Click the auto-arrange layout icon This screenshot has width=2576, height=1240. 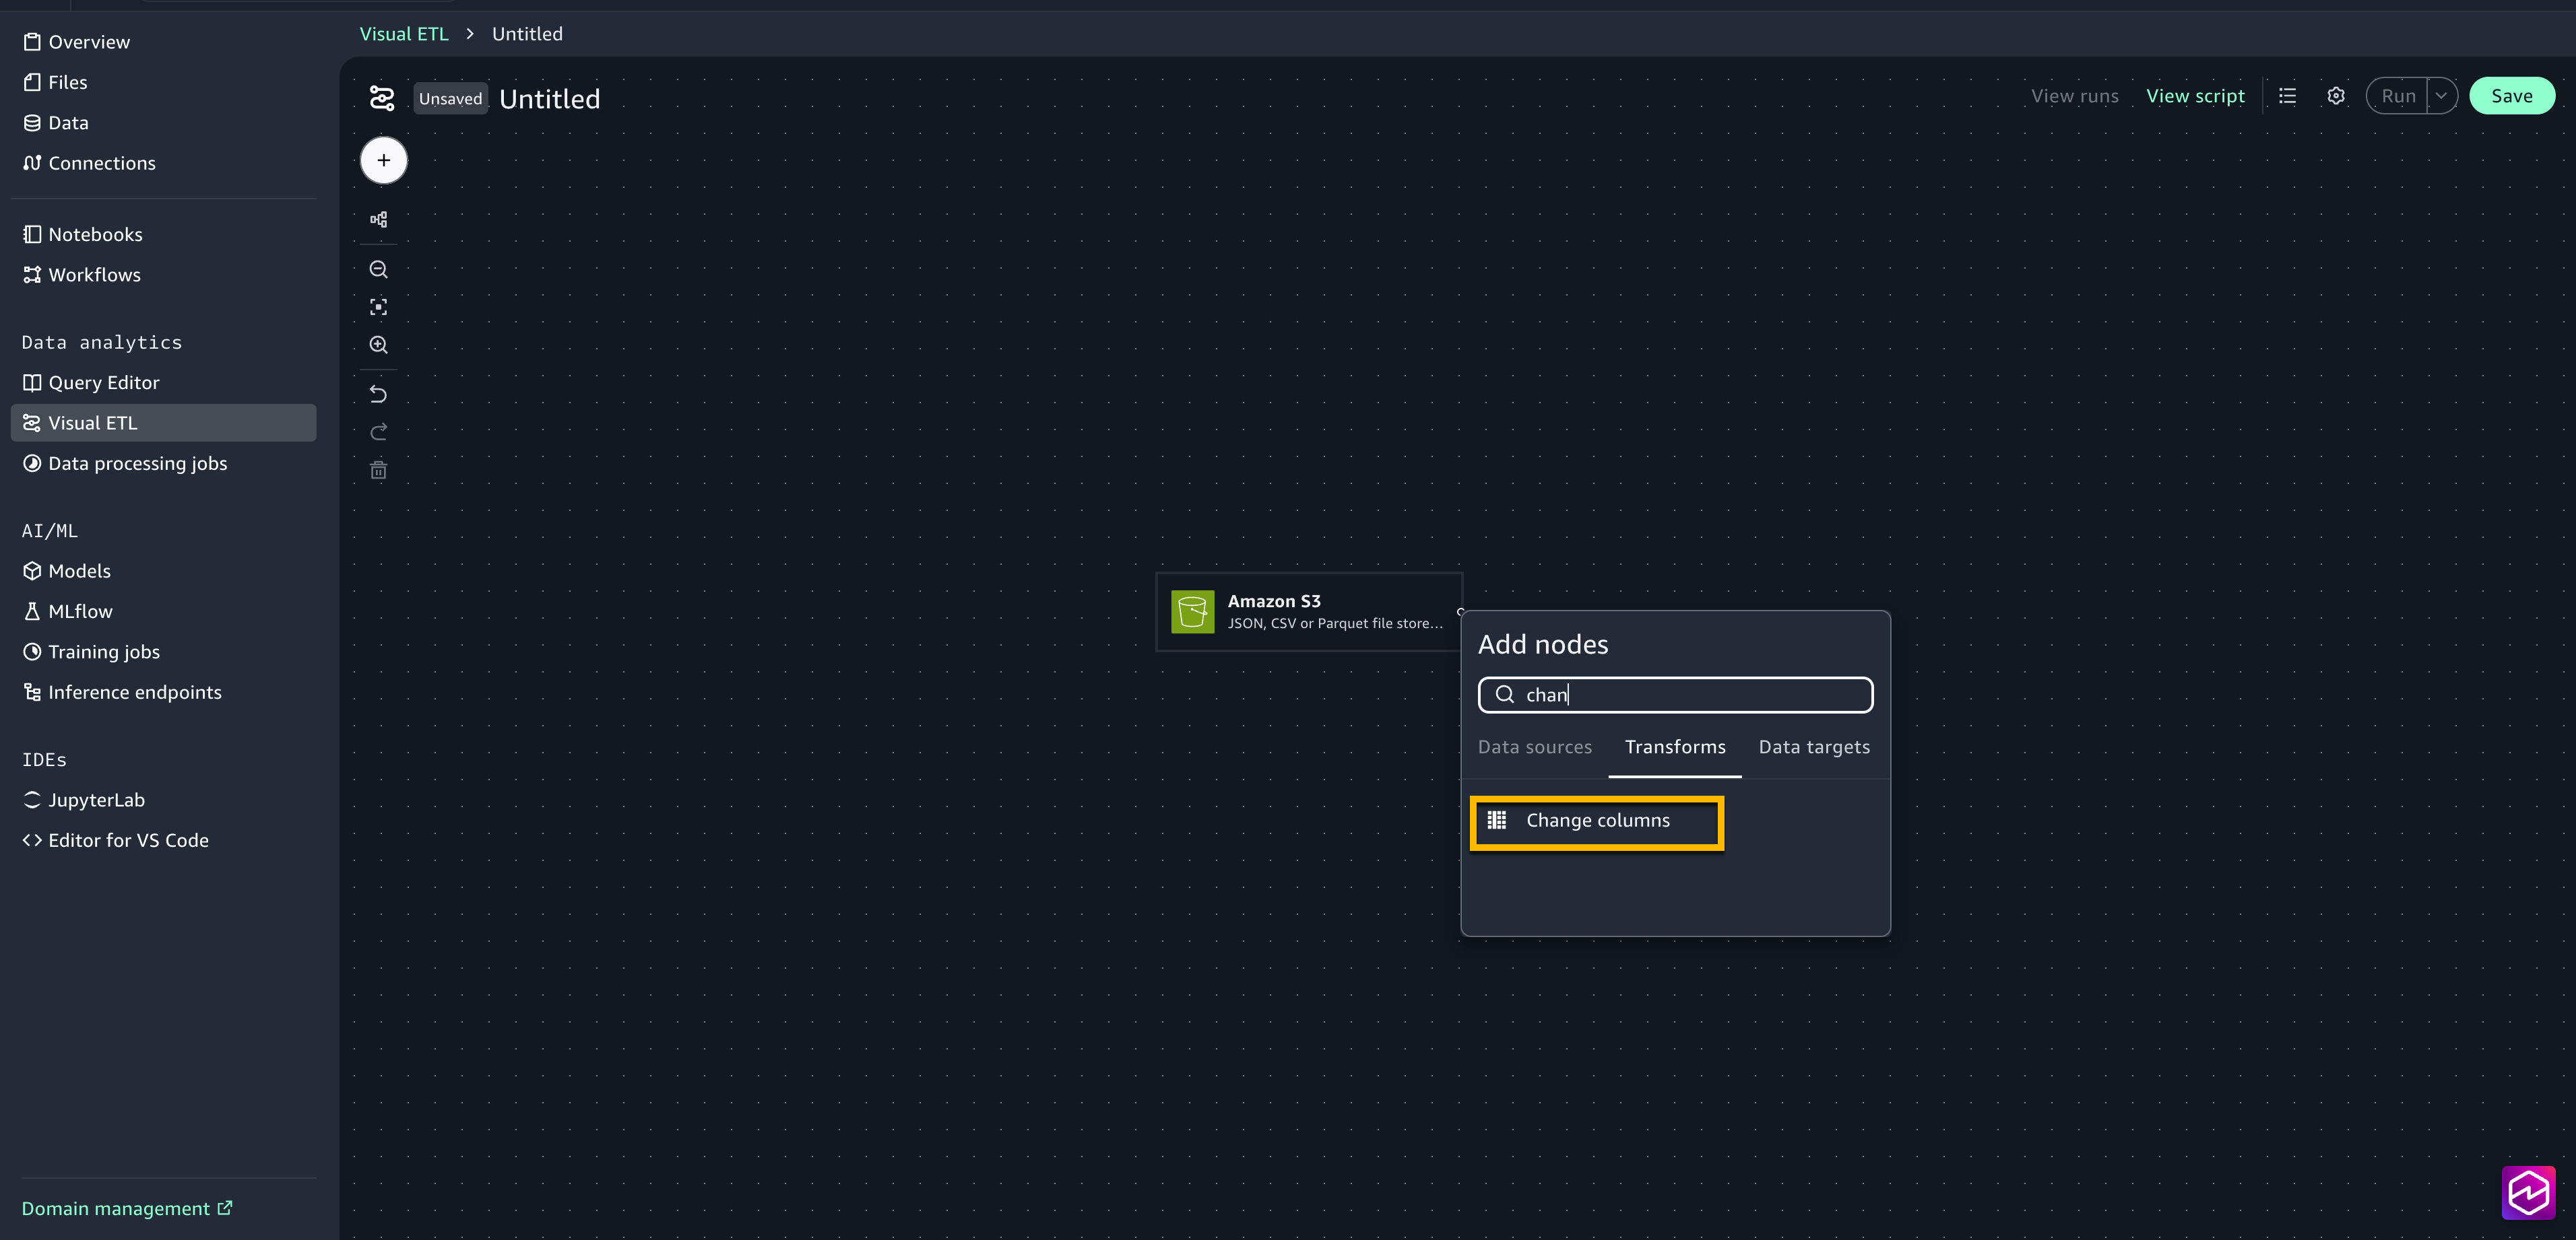pyautogui.click(x=378, y=219)
